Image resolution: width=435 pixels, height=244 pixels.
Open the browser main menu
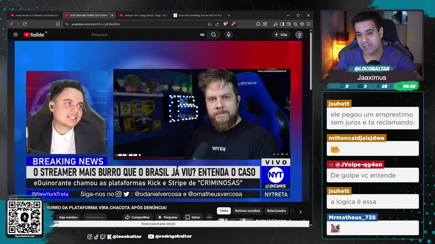coord(308,24)
